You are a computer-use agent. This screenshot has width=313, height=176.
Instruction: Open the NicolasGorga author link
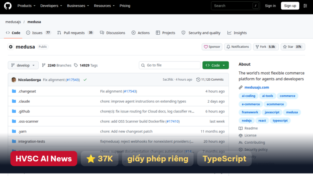(x=29, y=79)
